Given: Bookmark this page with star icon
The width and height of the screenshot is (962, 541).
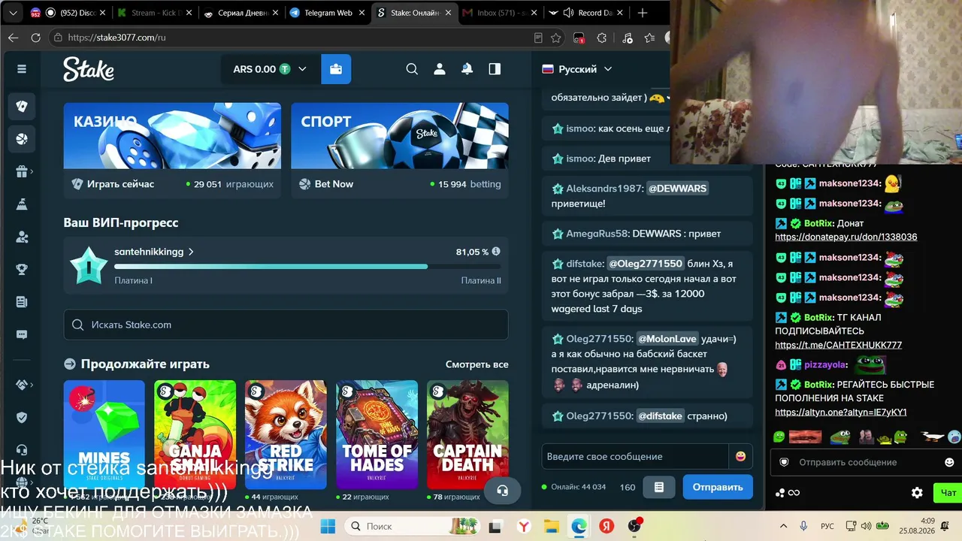Looking at the screenshot, I should coord(556,38).
